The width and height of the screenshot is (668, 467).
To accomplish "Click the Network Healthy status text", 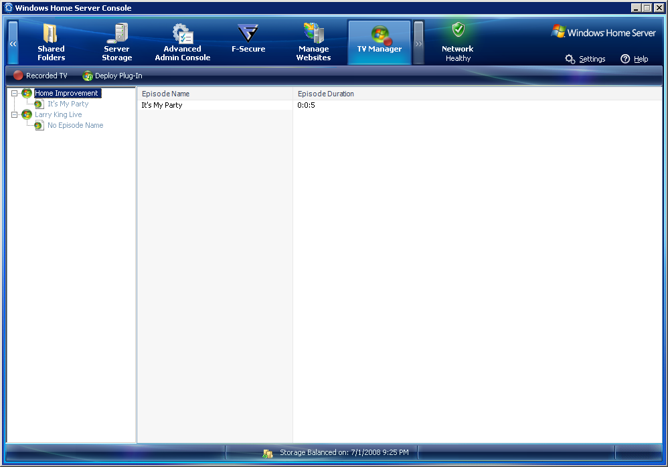I will pyautogui.click(x=458, y=58).
